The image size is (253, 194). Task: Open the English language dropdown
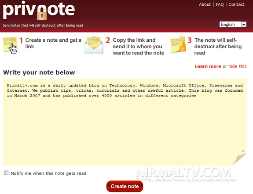click(233, 25)
